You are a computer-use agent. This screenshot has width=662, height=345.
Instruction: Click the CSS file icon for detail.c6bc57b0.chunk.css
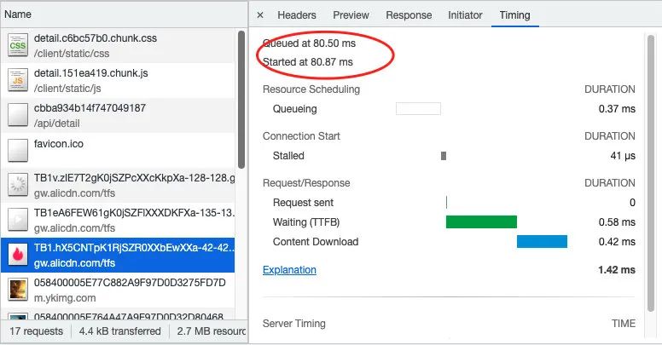[x=17, y=46]
